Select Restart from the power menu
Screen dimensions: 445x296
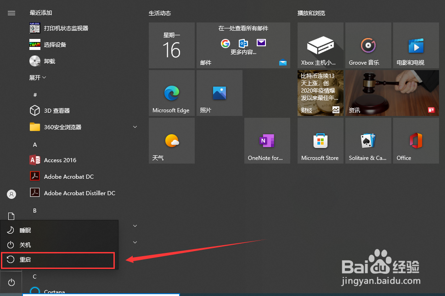(x=58, y=260)
